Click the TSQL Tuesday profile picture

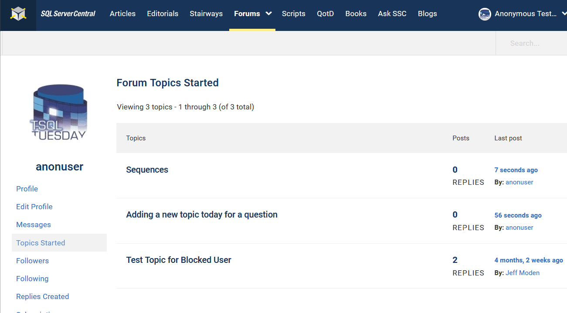59,112
